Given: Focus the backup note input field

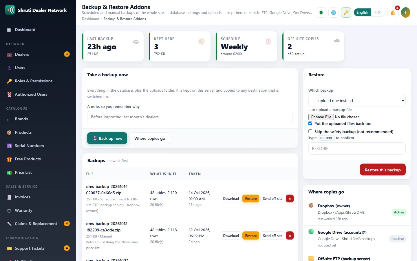Looking at the screenshot, I should point(190,117).
